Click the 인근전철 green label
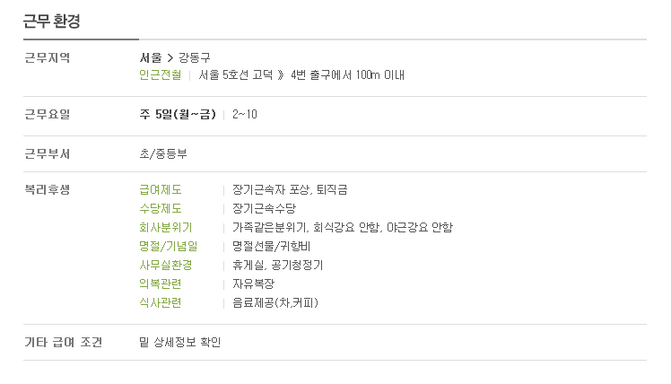The width and height of the screenshot is (671, 384). coord(160,75)
